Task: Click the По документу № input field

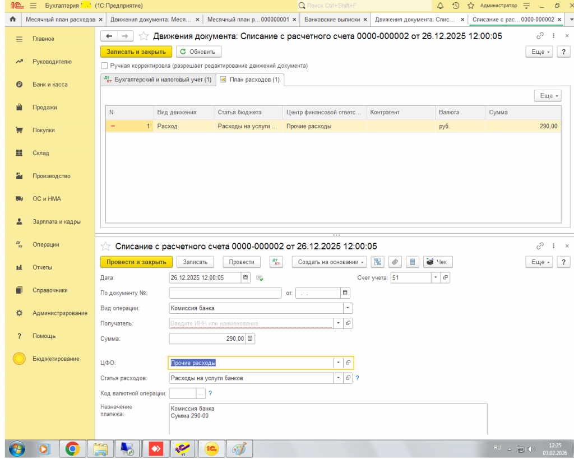Action: pos(225,293)
